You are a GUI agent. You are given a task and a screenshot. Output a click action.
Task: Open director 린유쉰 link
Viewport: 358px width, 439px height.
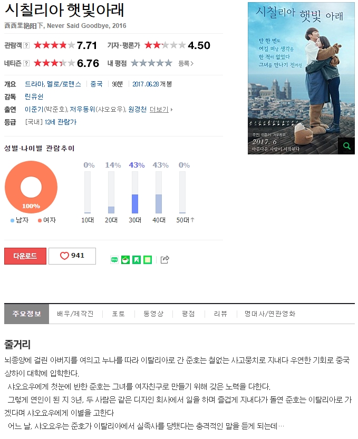point(34,96)
